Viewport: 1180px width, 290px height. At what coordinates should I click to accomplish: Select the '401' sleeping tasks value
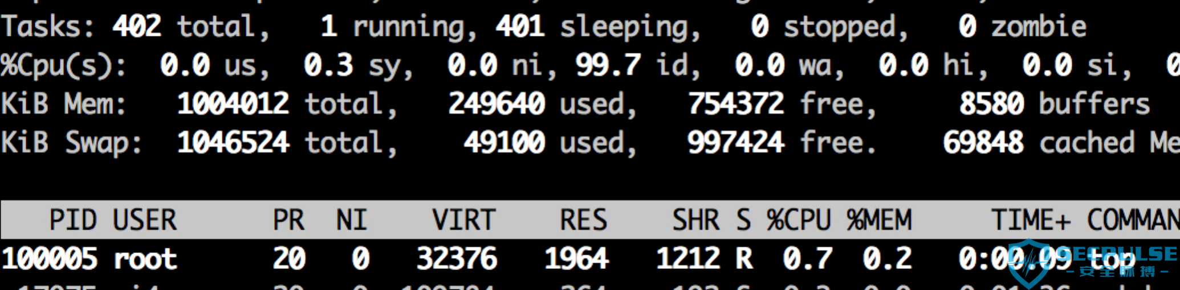[520, 27]
